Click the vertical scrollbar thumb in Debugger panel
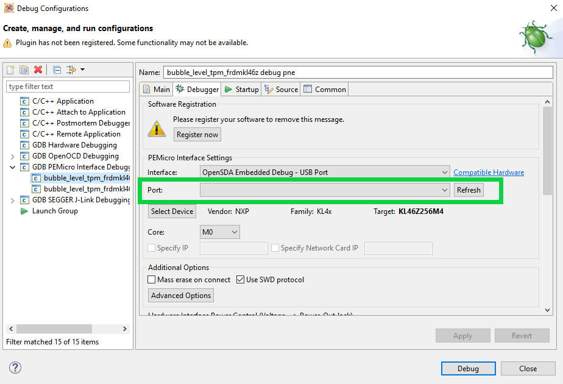563x384 pixels. (547, 151)
